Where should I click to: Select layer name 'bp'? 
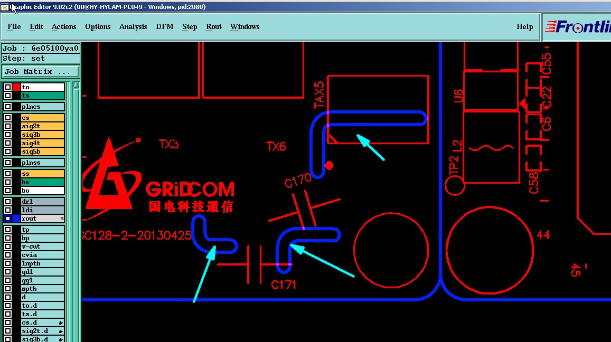click(x=42, y=238)
